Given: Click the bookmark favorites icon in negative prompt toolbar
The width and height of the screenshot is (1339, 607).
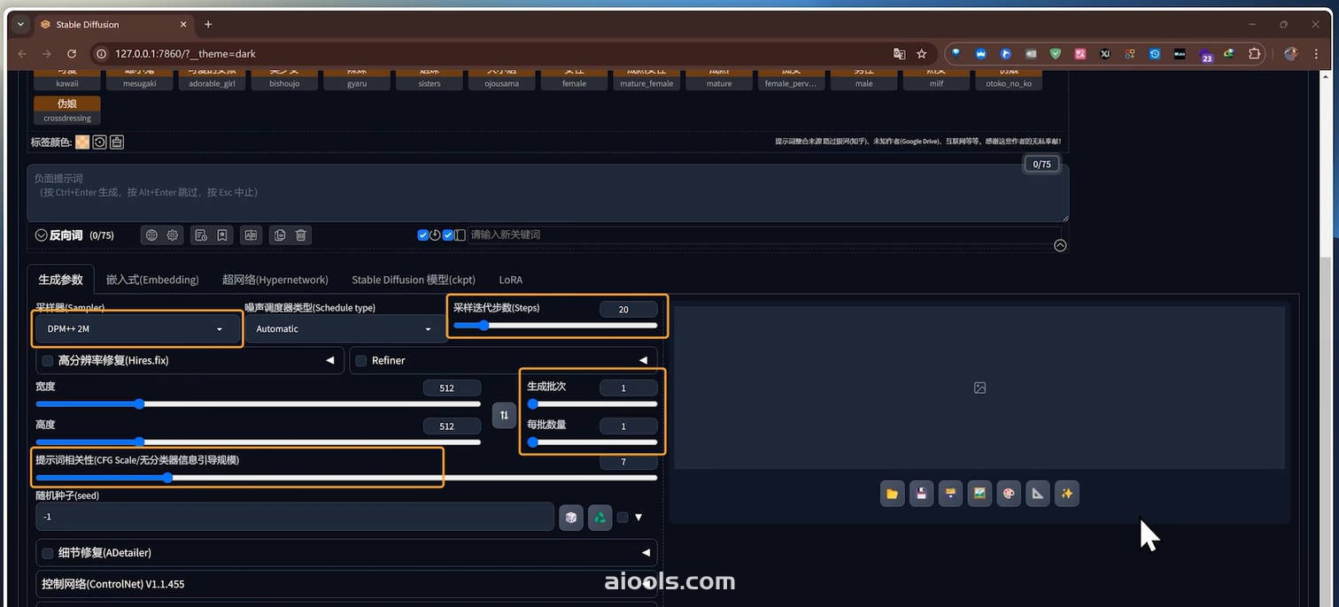Looking at the screenshot, I should coord(222,235).
